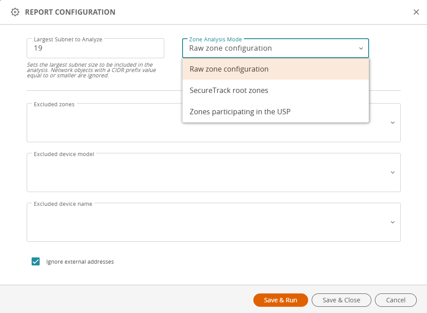Expand the Excluded zones chevron
Viewport: 427px width, 313px height.
393,123
